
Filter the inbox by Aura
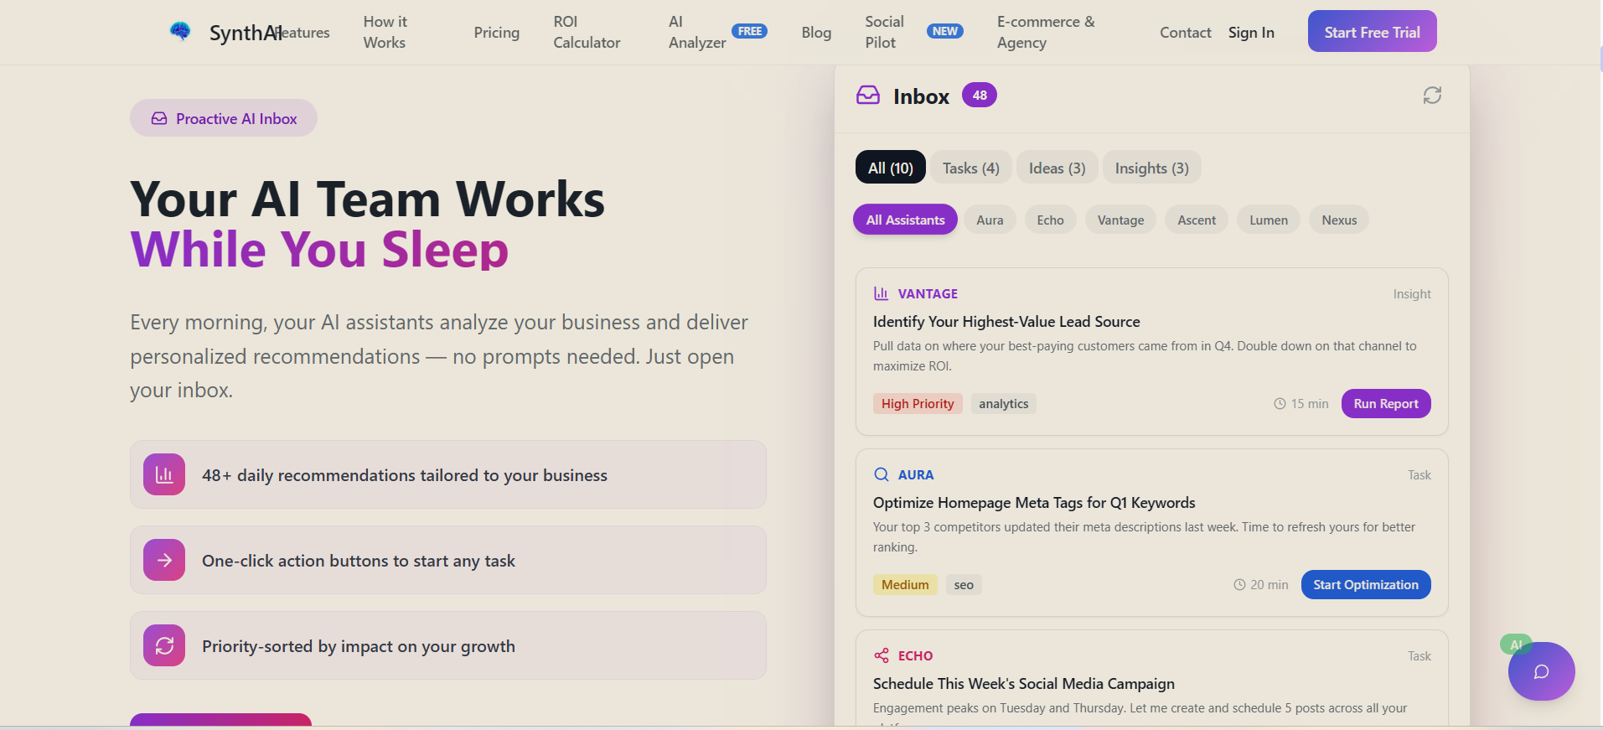pyautogui.click(x=990, y=220)
